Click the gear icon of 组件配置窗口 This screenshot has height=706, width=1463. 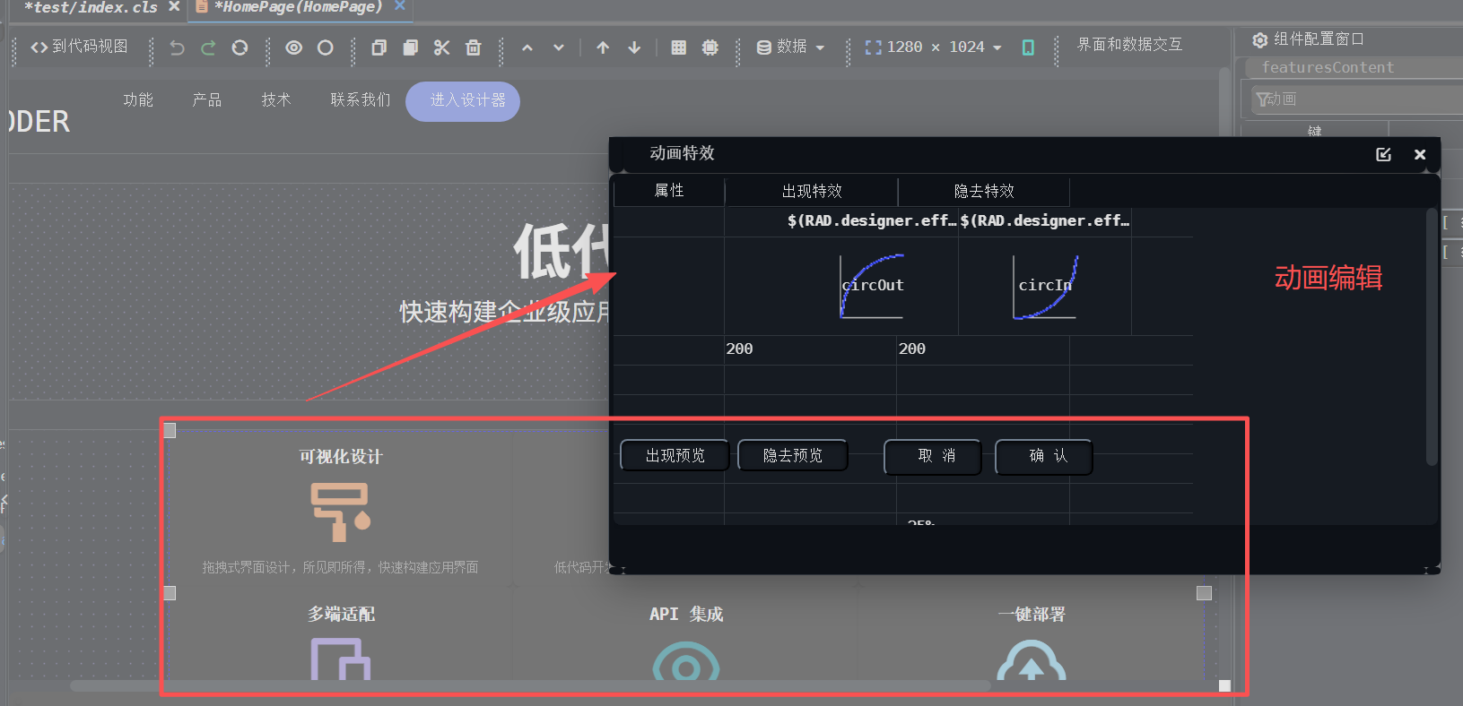point(1260,40)
